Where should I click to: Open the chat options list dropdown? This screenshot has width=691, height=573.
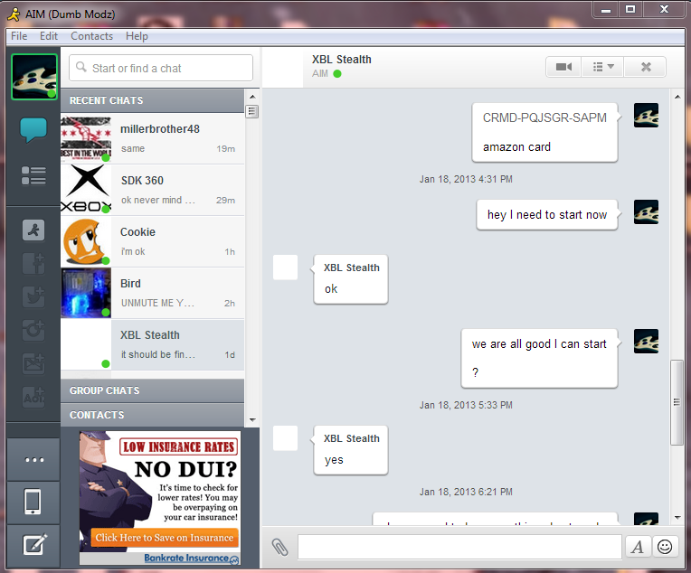603,67
